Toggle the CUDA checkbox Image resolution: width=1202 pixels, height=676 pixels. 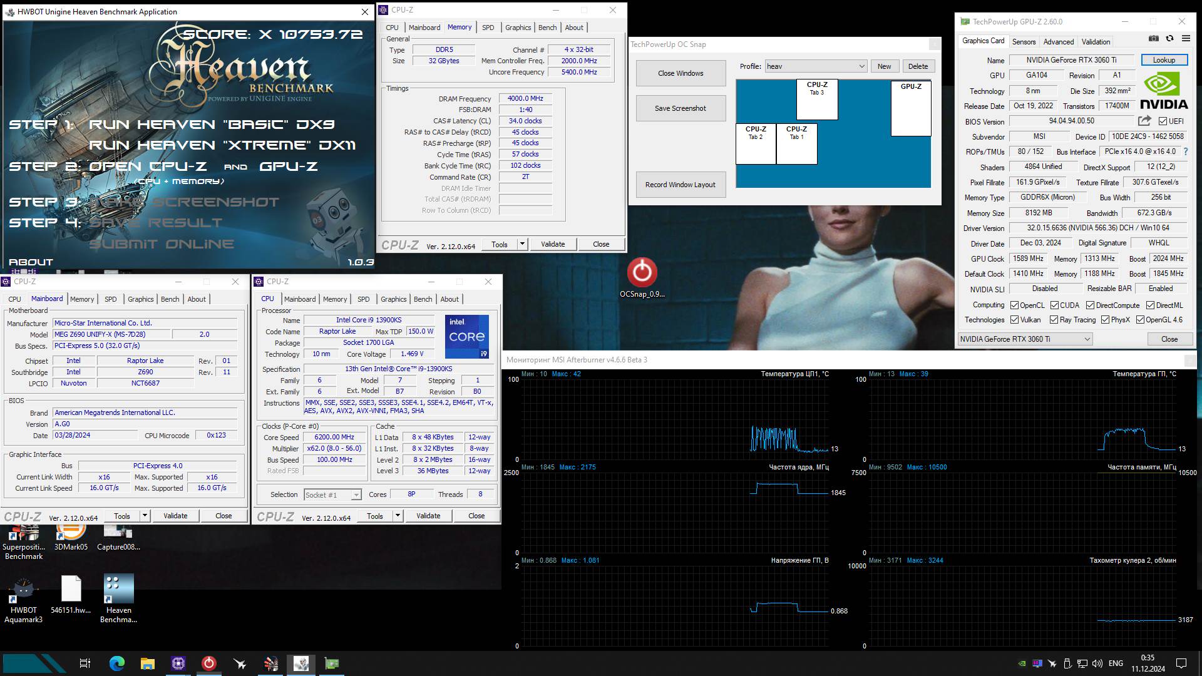click(x=1054, y=305)
